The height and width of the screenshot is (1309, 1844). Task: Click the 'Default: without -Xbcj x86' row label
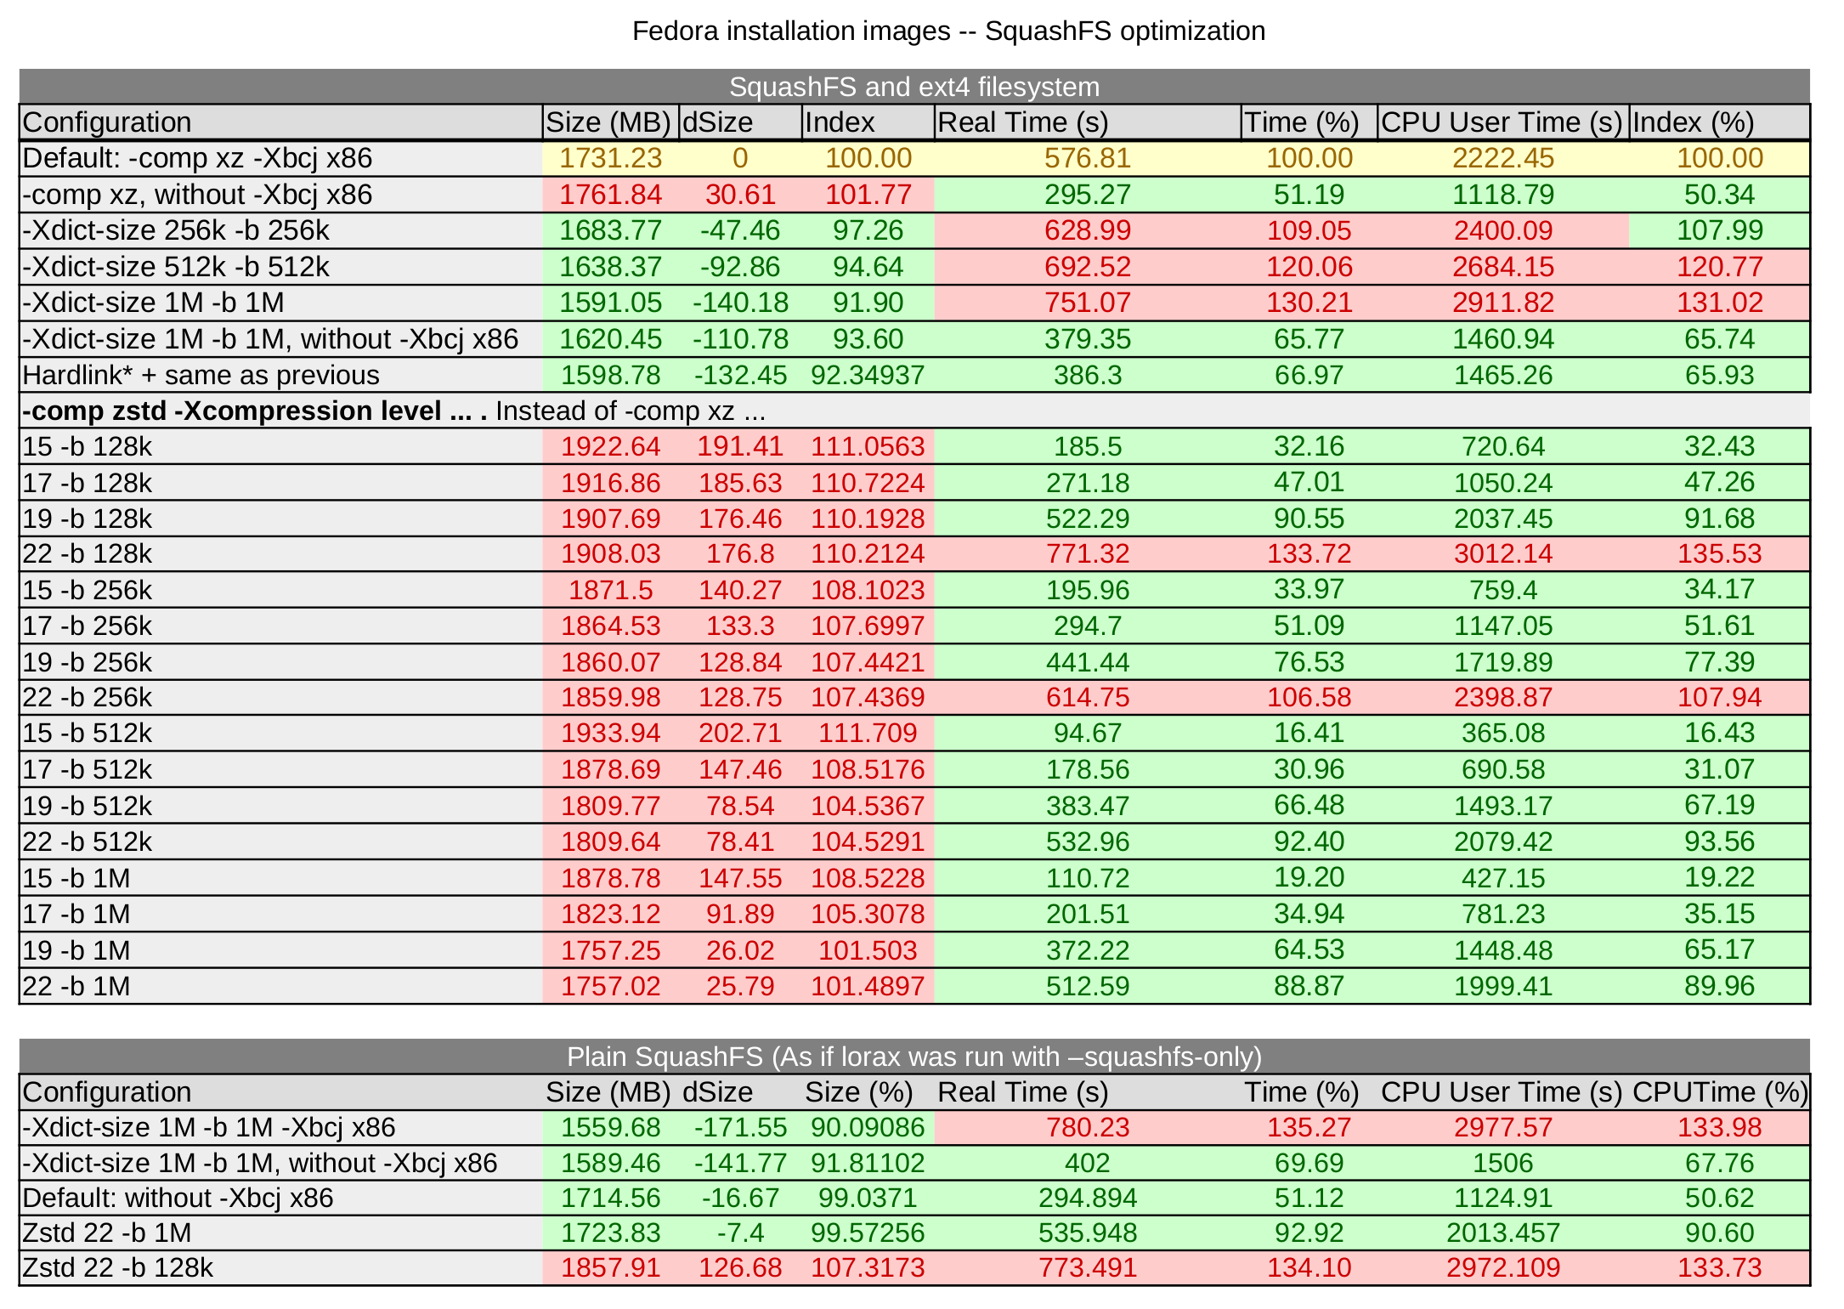178,1198
